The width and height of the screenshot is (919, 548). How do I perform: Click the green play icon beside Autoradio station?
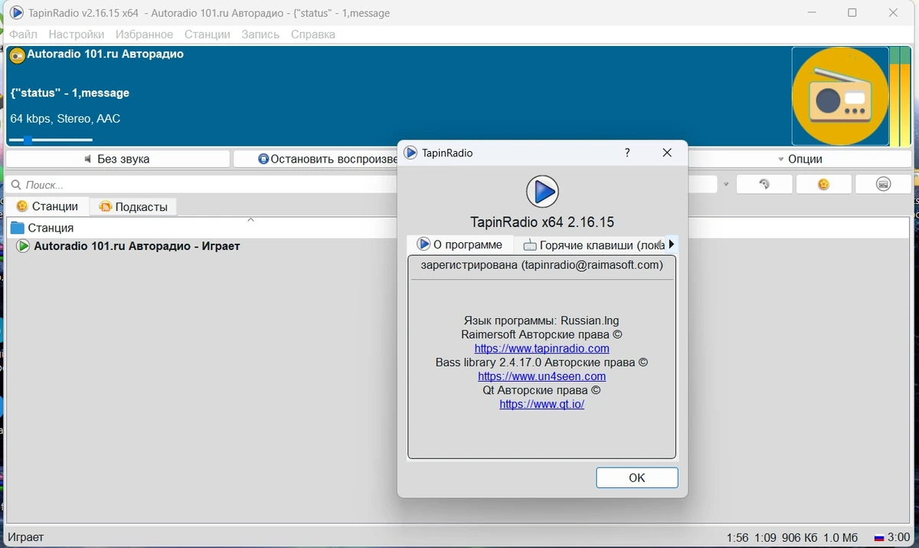[23, 246]
